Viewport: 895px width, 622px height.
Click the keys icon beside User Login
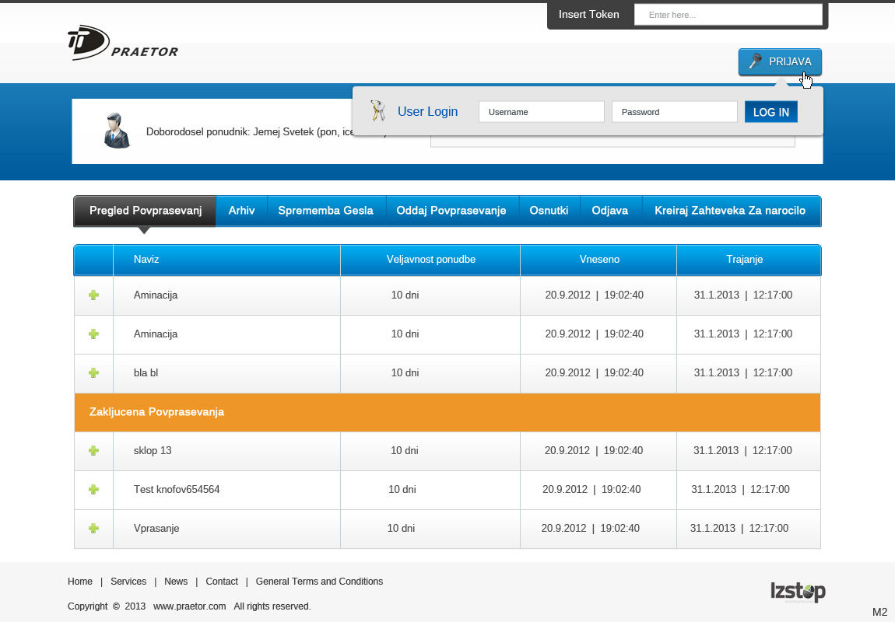(378, 111)
